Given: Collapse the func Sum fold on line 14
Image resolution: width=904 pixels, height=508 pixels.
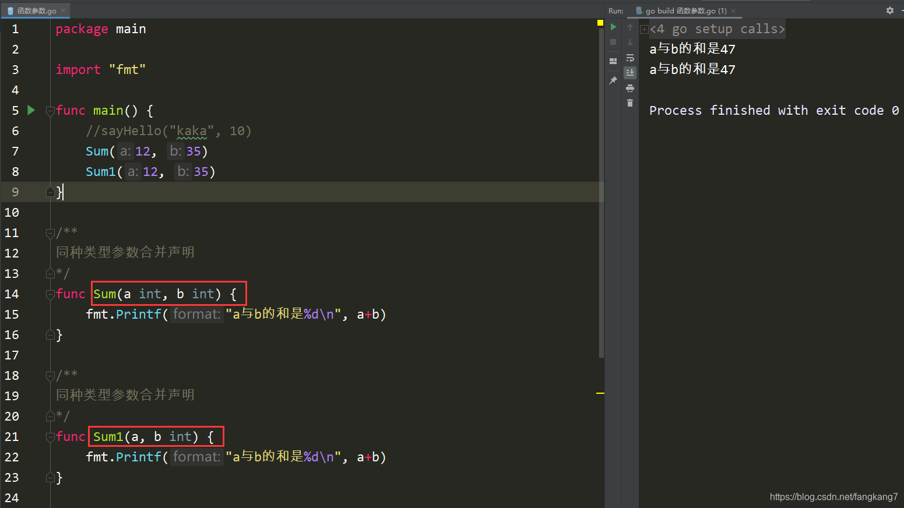Looking at the screenshot, I should click(50, 294).
